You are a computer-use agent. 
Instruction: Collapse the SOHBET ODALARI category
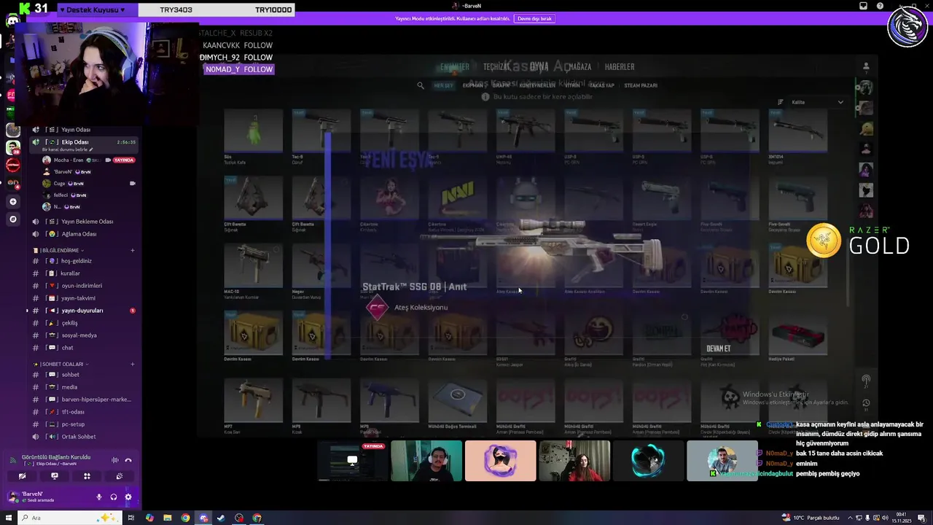61,364
